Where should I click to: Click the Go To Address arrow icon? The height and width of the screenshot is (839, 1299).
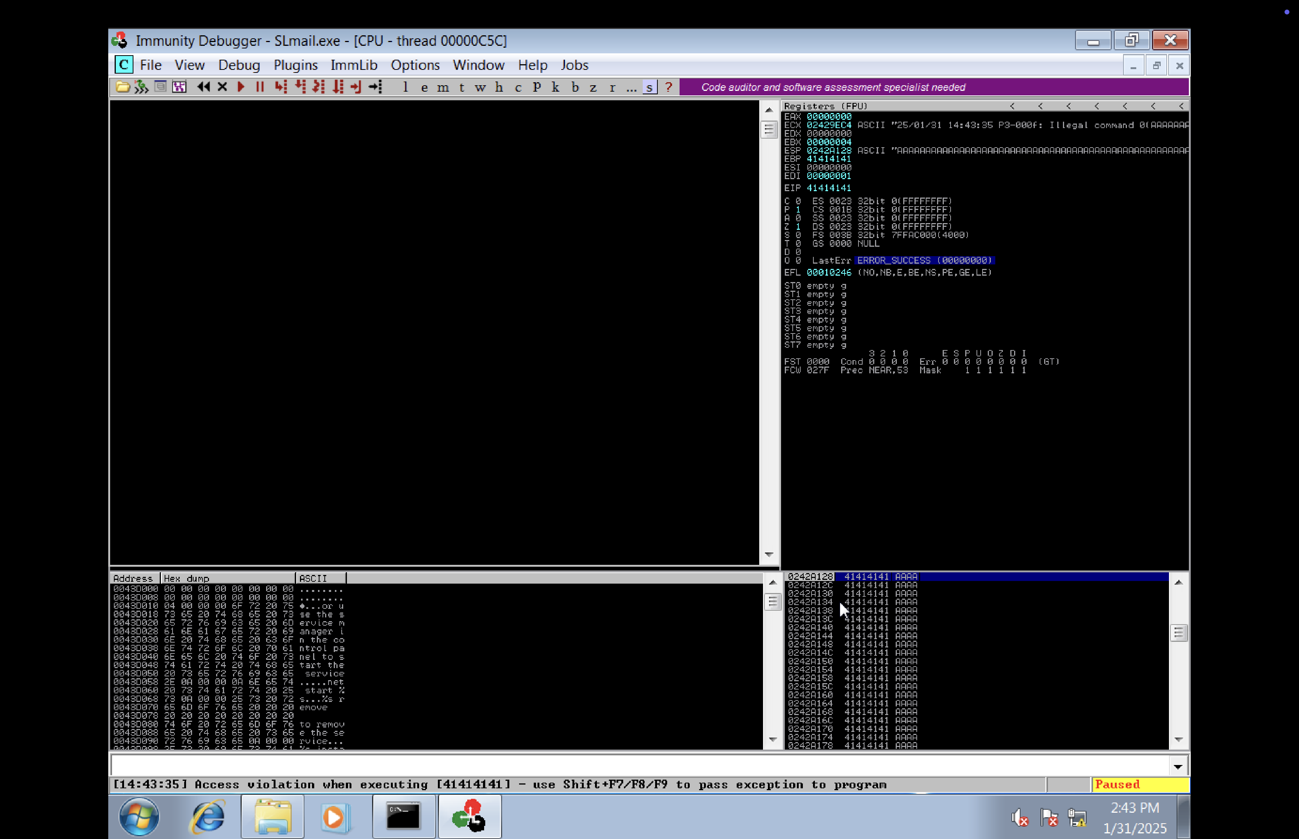click(x=375, y=87)
